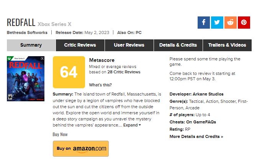Image resolution: width=275 pixels, height=159 pixels.
Task: Click the arrow next to Expand
Action: click(140, 125)
